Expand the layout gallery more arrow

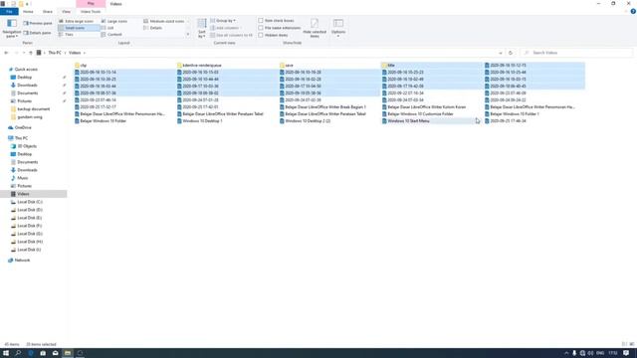point(188,35)
